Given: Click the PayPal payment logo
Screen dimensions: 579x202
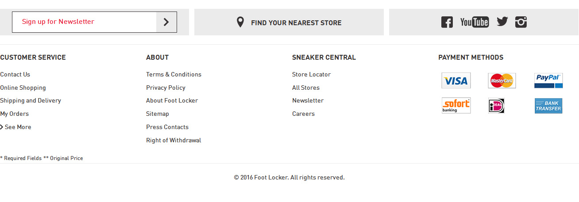Looking at the screenshot, I should [548, 81].
